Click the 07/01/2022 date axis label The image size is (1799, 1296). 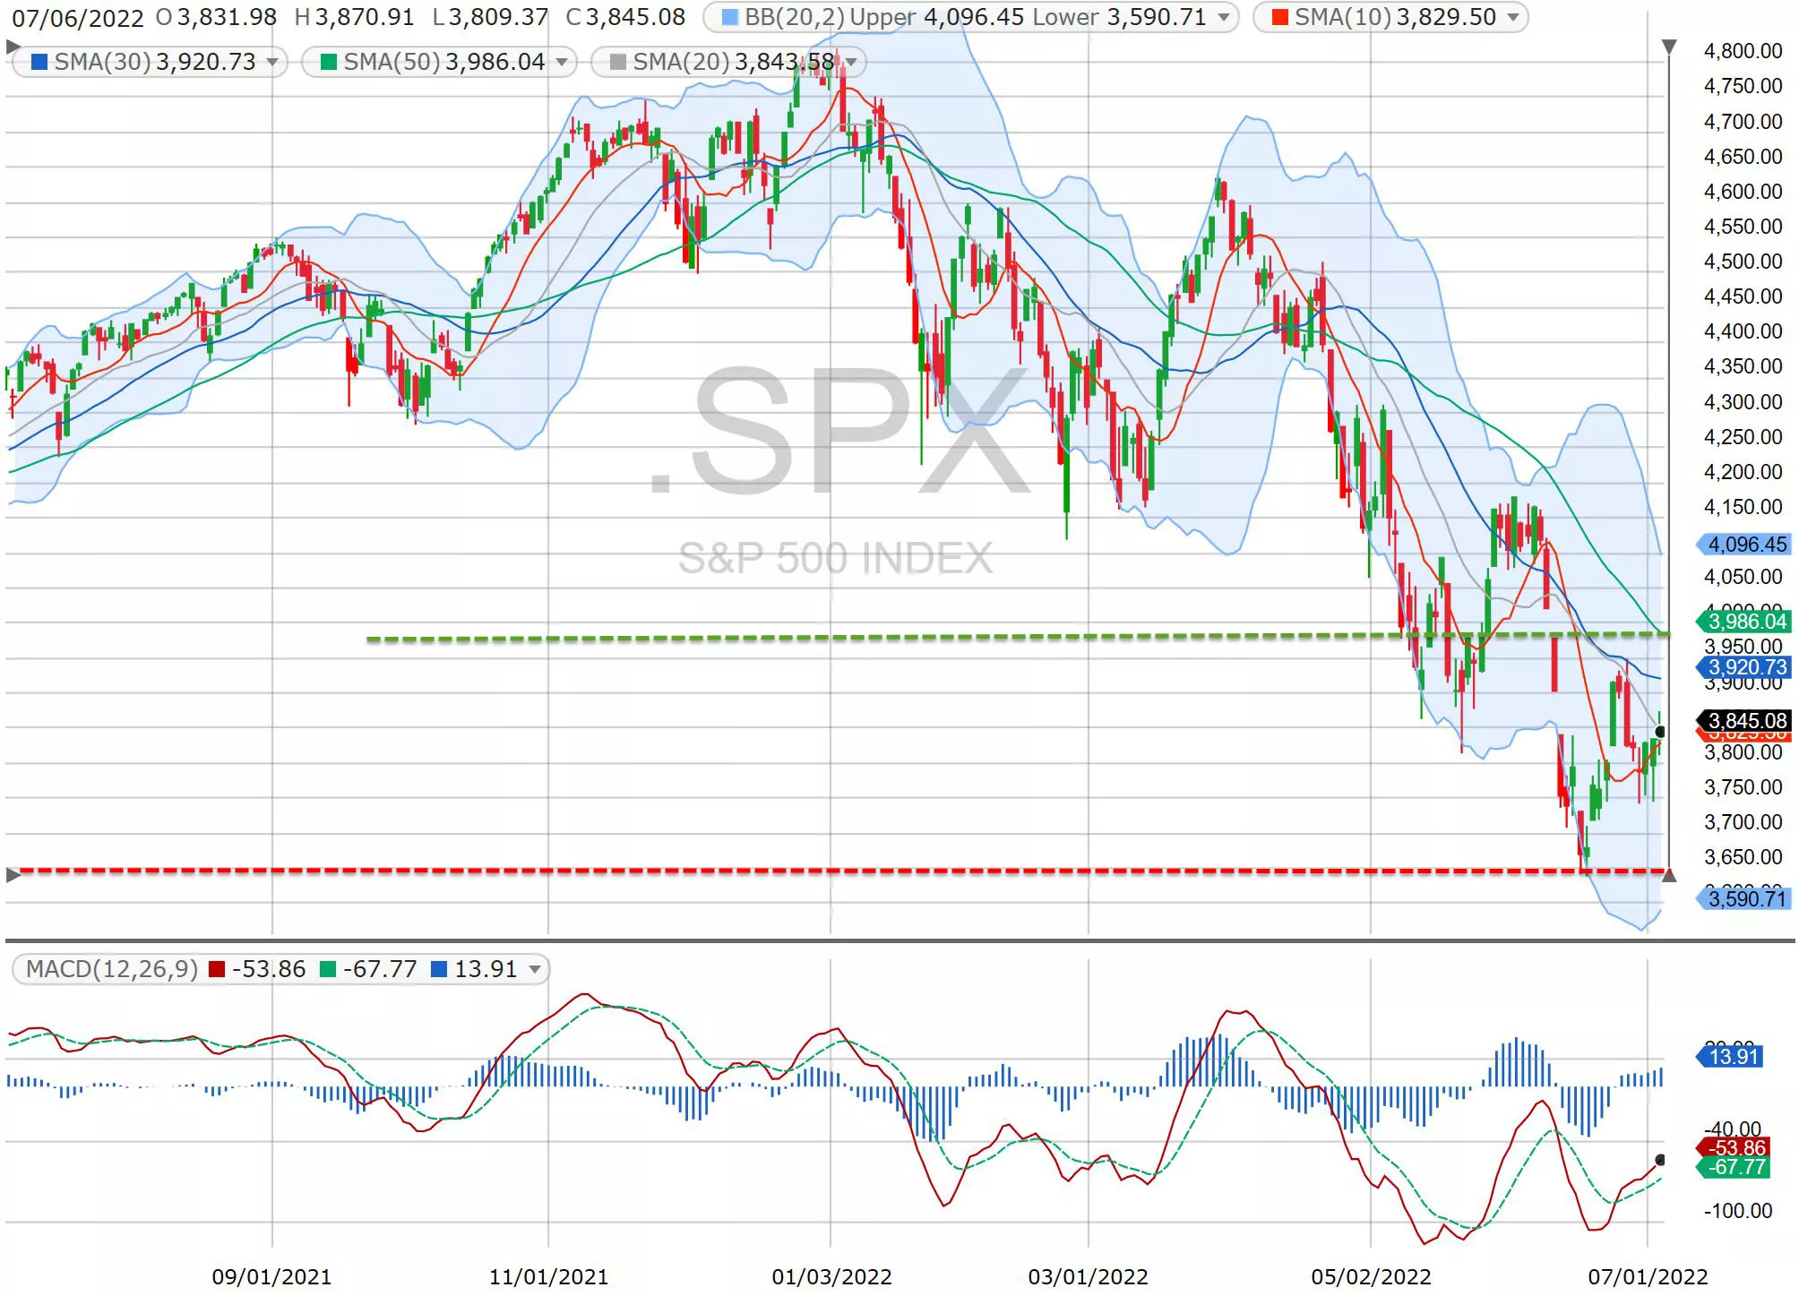pyautogui.click(x=1648, y=1277)
